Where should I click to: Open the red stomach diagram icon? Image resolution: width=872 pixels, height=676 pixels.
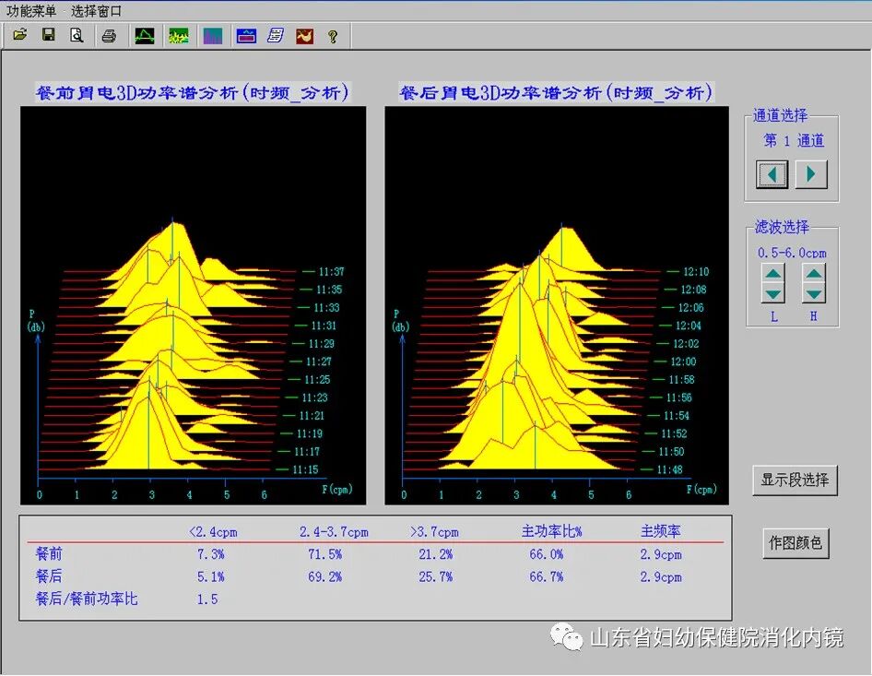click(305, 36)
